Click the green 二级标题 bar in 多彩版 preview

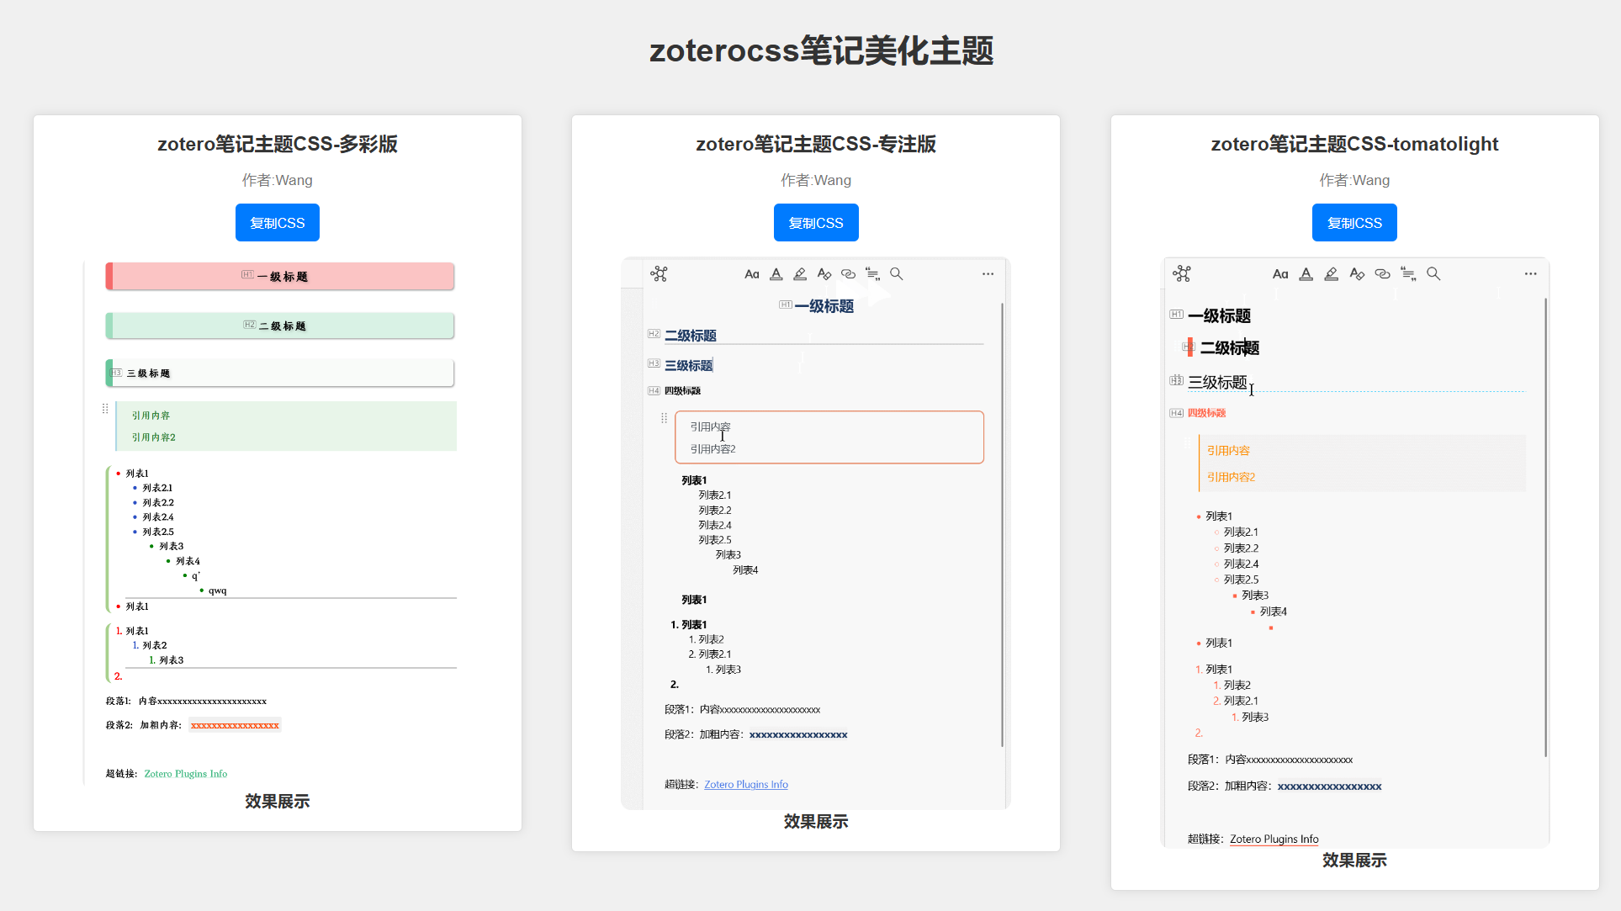280,326
